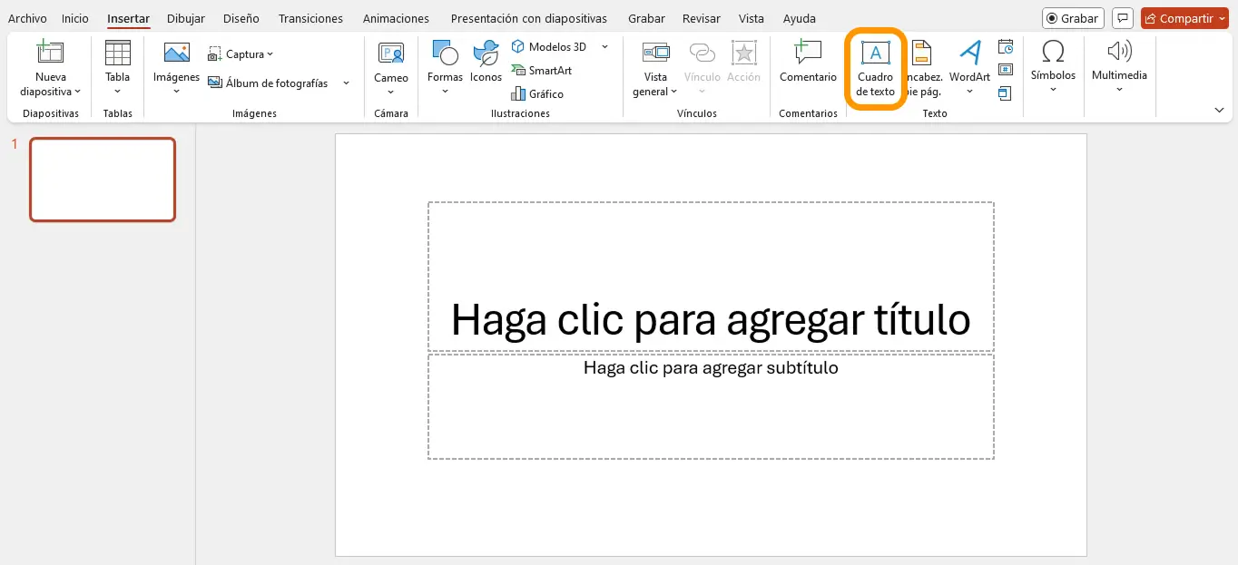
Task: Switch to the Grabar ribbon tab
Action: (x=646, y=18)
